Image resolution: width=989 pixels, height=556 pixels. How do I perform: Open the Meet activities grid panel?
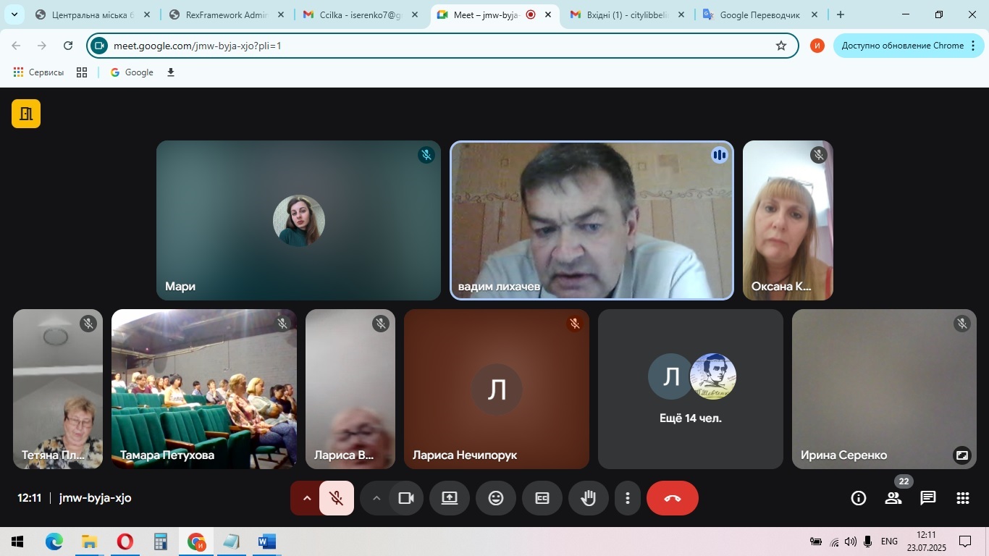tap(961, 498)
